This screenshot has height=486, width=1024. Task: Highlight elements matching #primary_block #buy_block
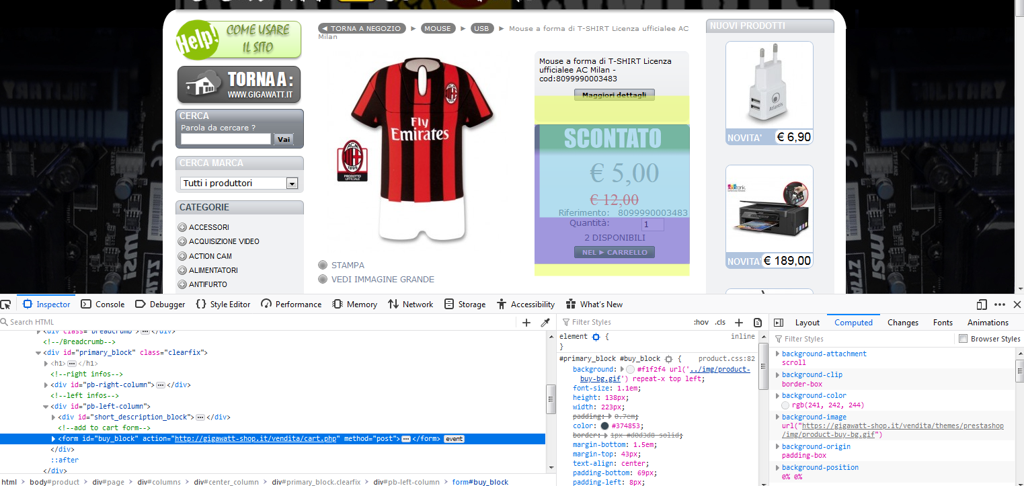click(x=668, y=359)
